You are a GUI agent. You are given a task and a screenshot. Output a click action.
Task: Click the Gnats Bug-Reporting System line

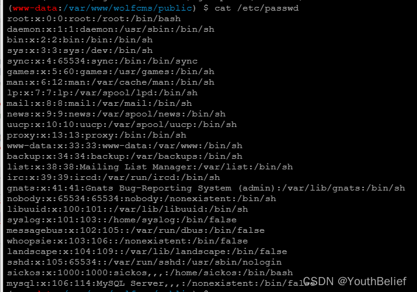click(206, 188)
